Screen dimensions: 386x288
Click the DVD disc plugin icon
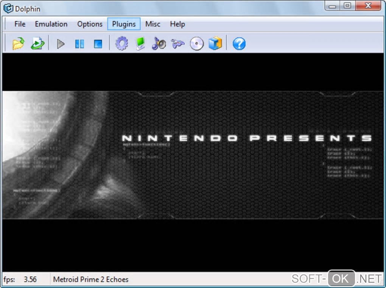click(x=197, y=44)
